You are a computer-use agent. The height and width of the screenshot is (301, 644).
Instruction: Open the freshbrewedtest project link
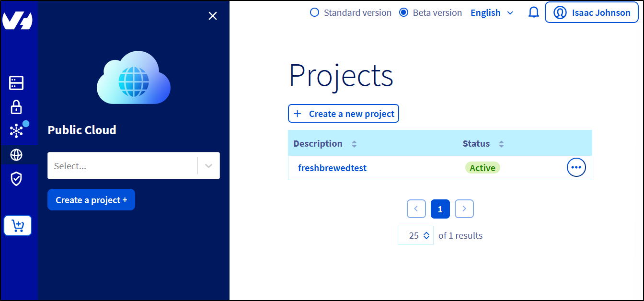[332, 168]
